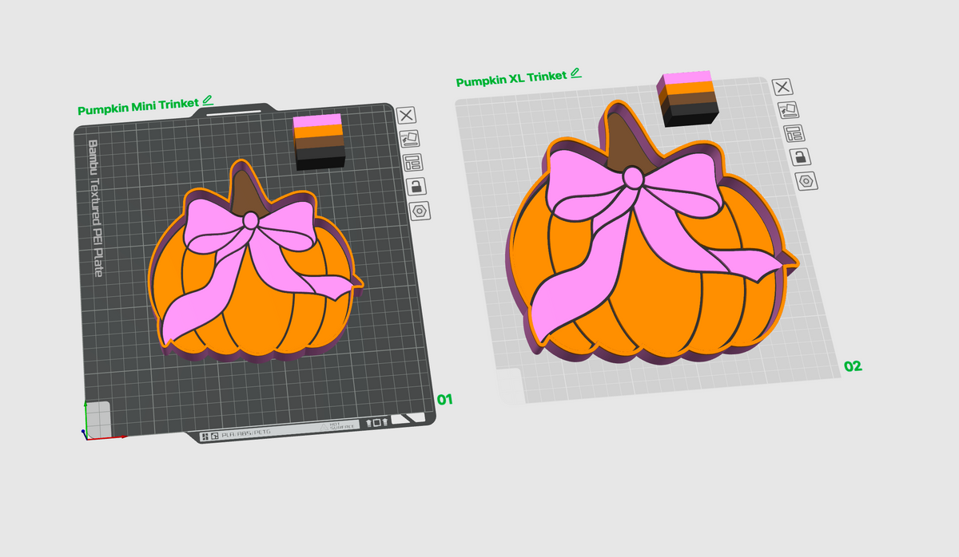
Task: Auto-orient objects on the Pumpkin XL plate
Action: point(788,110)
